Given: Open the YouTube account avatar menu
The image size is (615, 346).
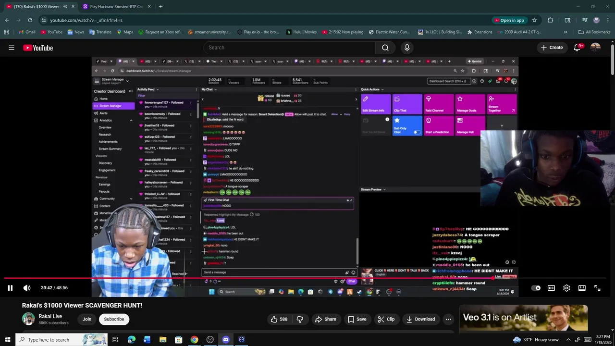Looking at the screenshot, I should point(596,48).
